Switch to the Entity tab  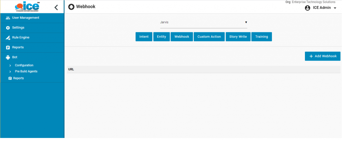coord(161,37)
